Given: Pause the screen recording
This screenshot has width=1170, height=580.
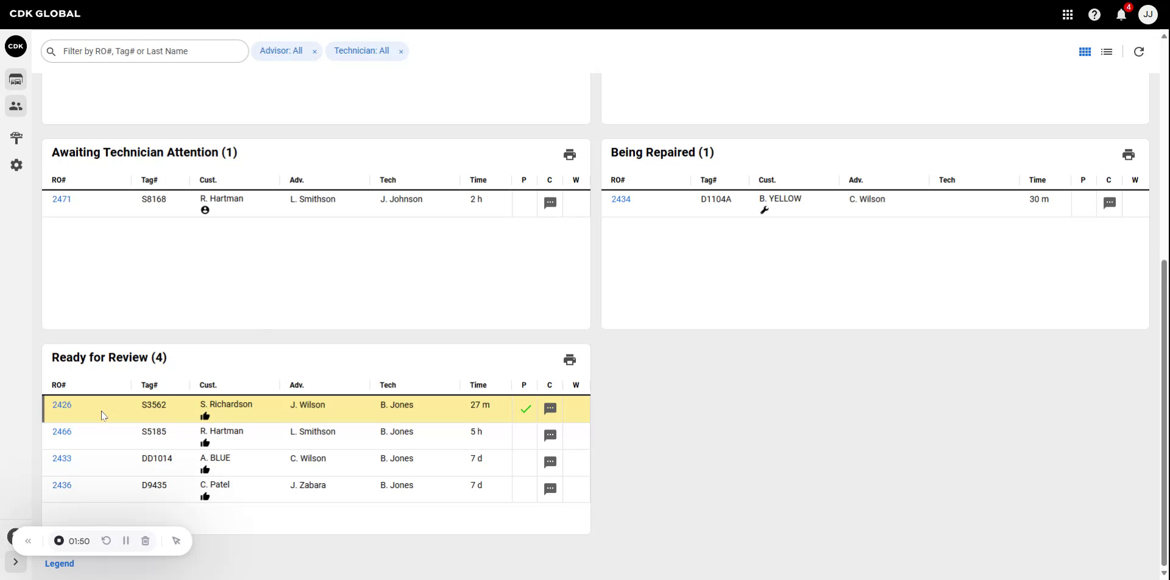Looking at the screenshot, I should click(126, 540).
